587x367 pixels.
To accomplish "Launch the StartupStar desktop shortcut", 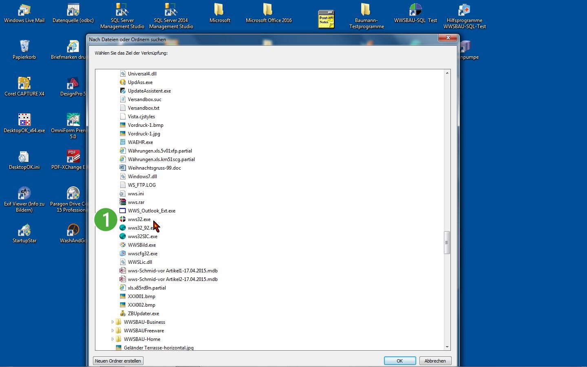I will tap(24, 233).
